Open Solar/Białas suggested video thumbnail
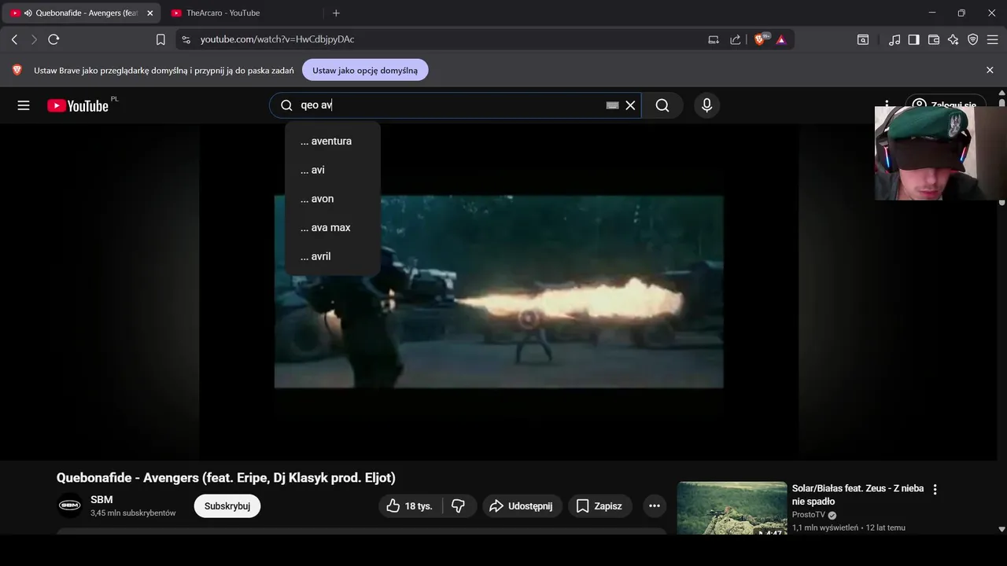 [x=732, y=509]
